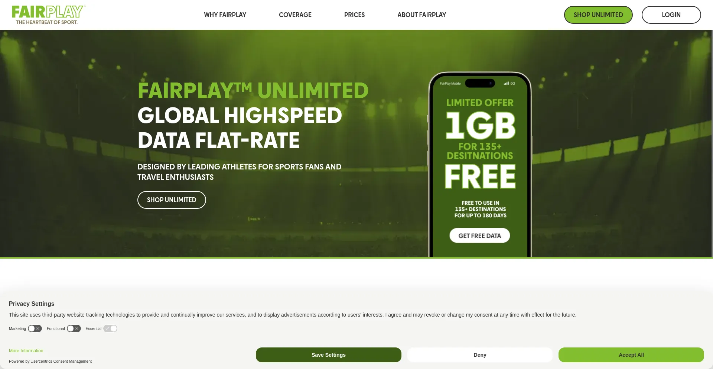
Task: Go to the Prices page
Action: [354, 15]
